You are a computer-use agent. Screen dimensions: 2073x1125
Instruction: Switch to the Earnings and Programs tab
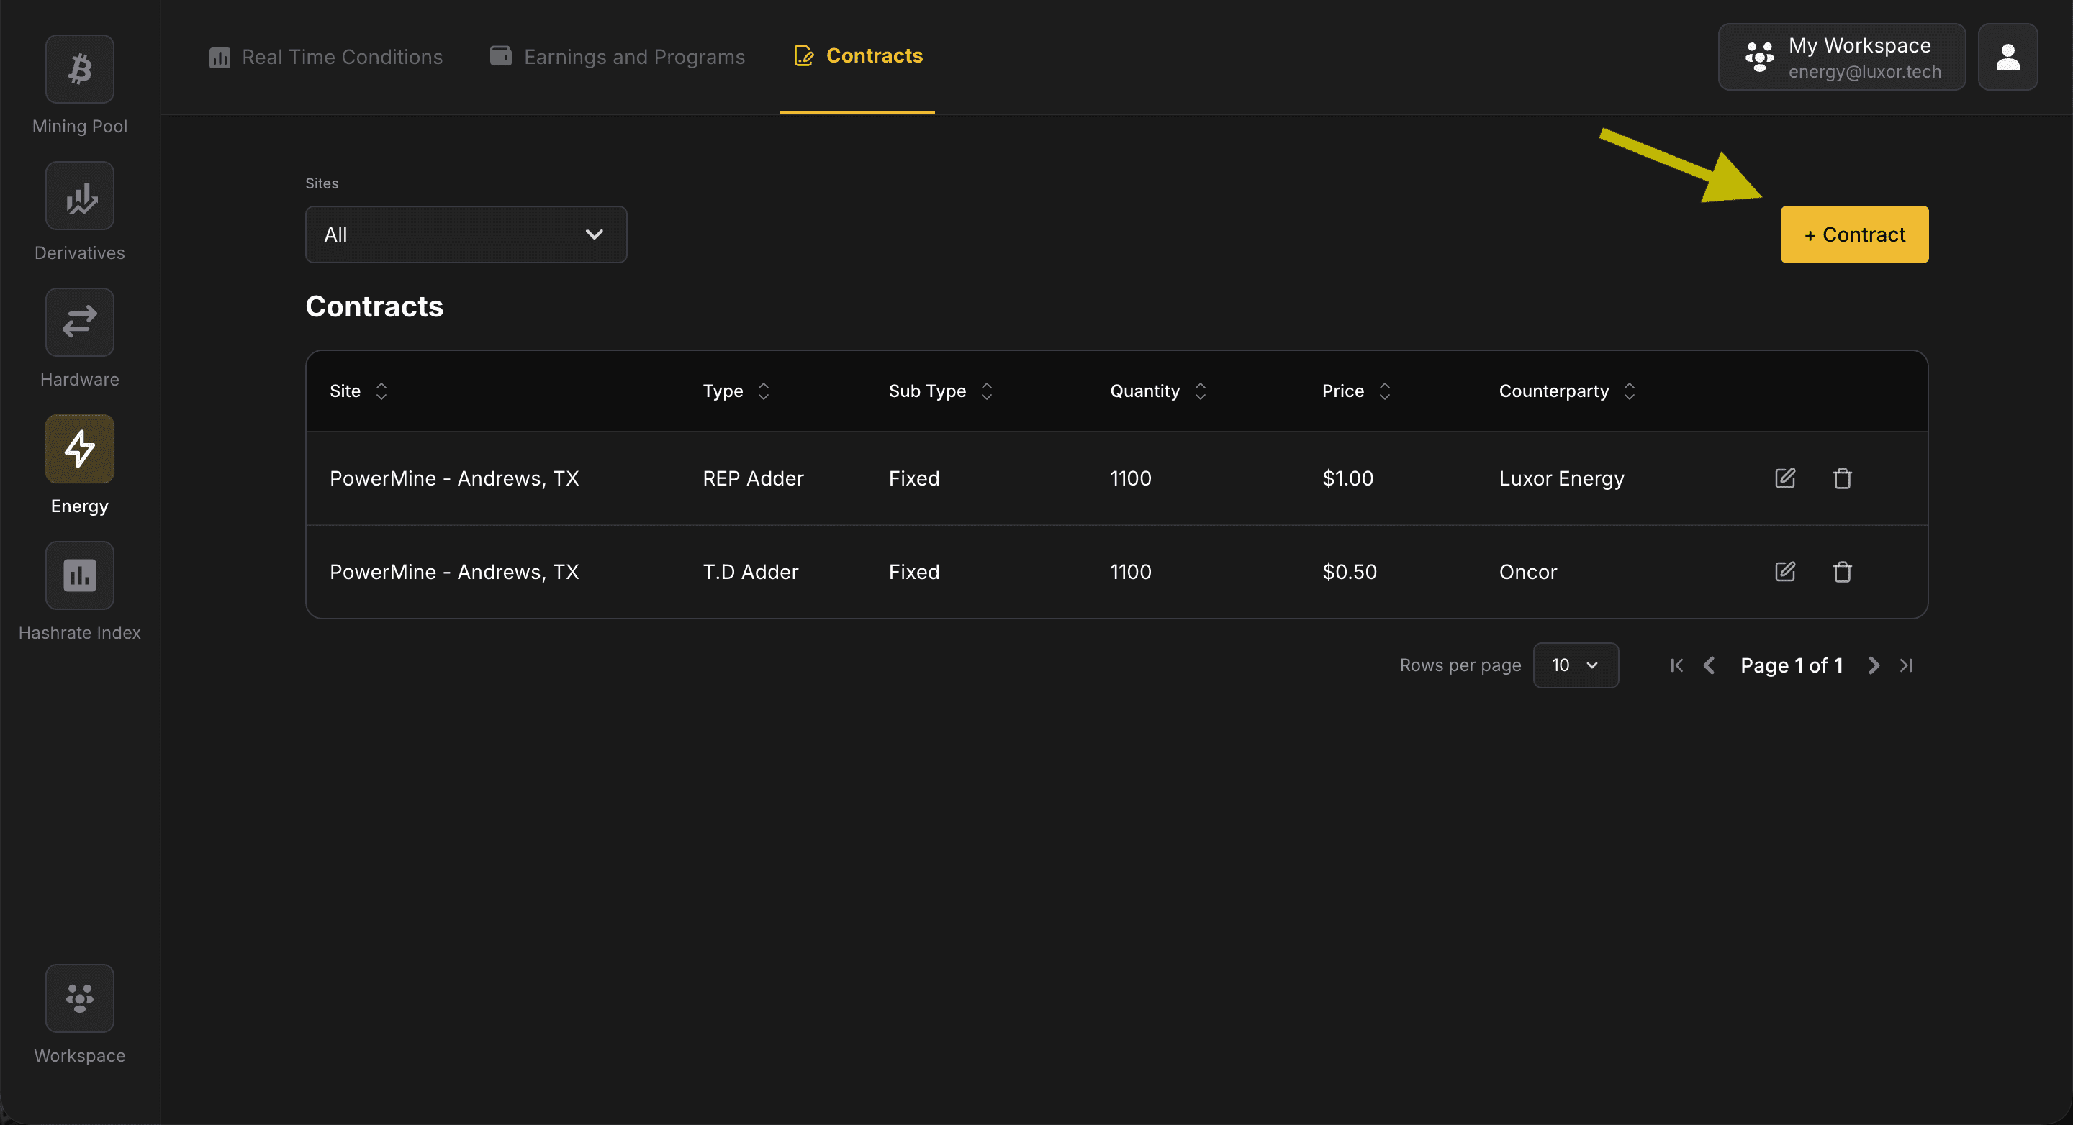click(x=618, y=56)
